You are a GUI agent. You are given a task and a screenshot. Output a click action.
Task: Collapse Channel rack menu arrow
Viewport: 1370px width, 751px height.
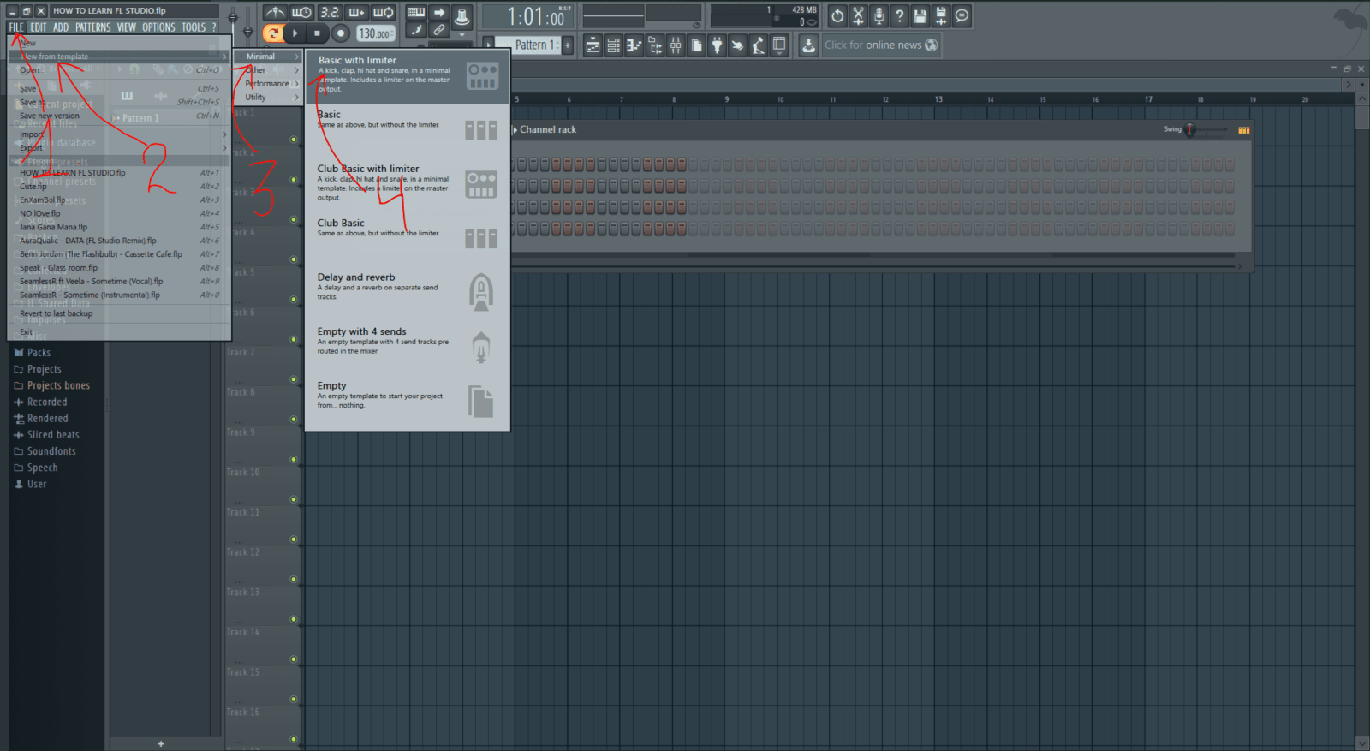click(515, 130)
